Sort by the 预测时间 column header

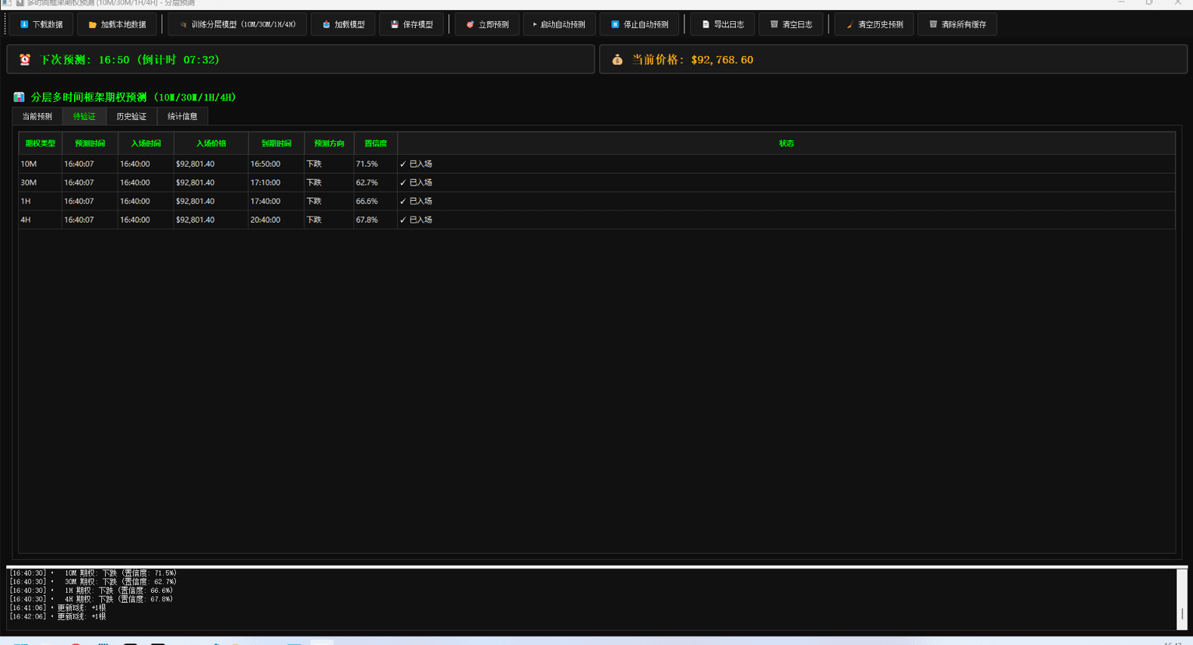(90, 143)
